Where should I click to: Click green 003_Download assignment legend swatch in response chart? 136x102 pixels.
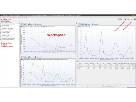42,27
